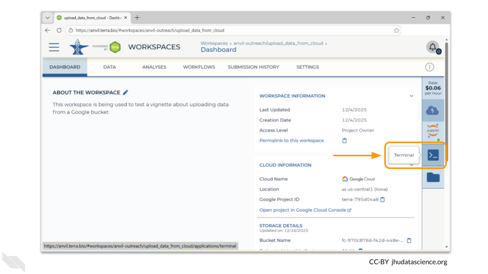Open the notifications bell icon
This screenshot has height=274, width=488.
(x=433, y=47)
